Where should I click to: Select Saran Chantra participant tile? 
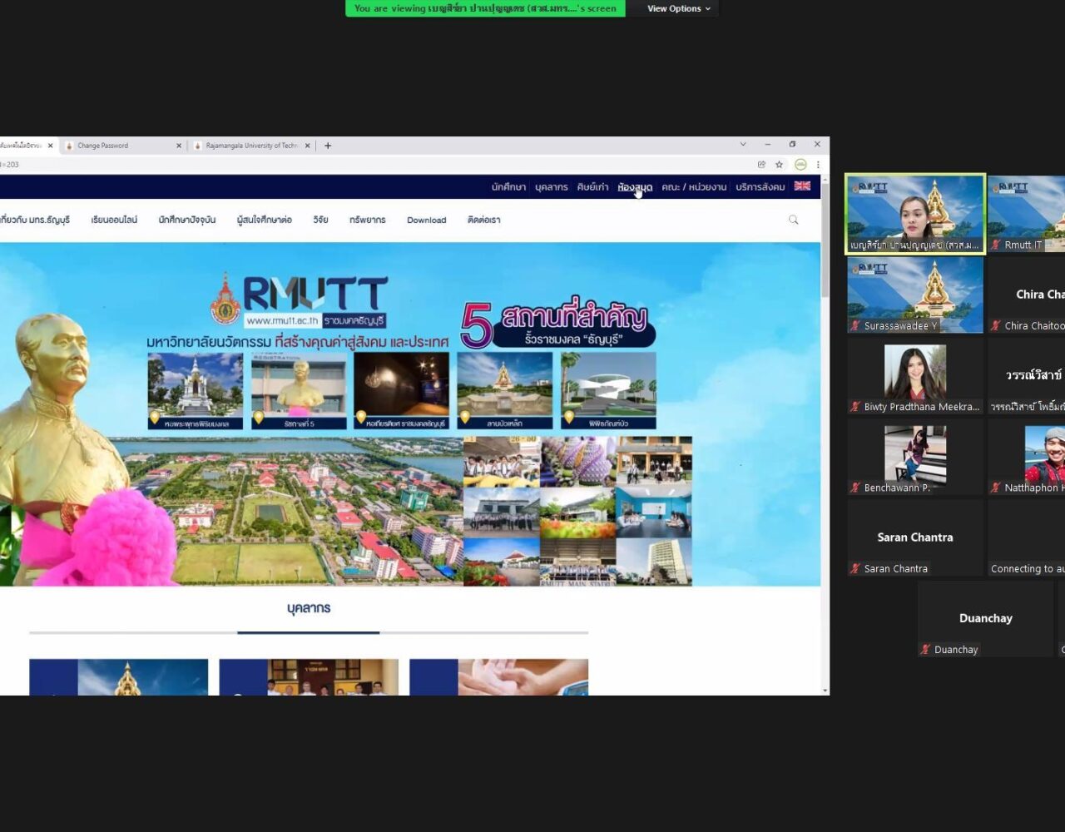[x=915, y=537]
